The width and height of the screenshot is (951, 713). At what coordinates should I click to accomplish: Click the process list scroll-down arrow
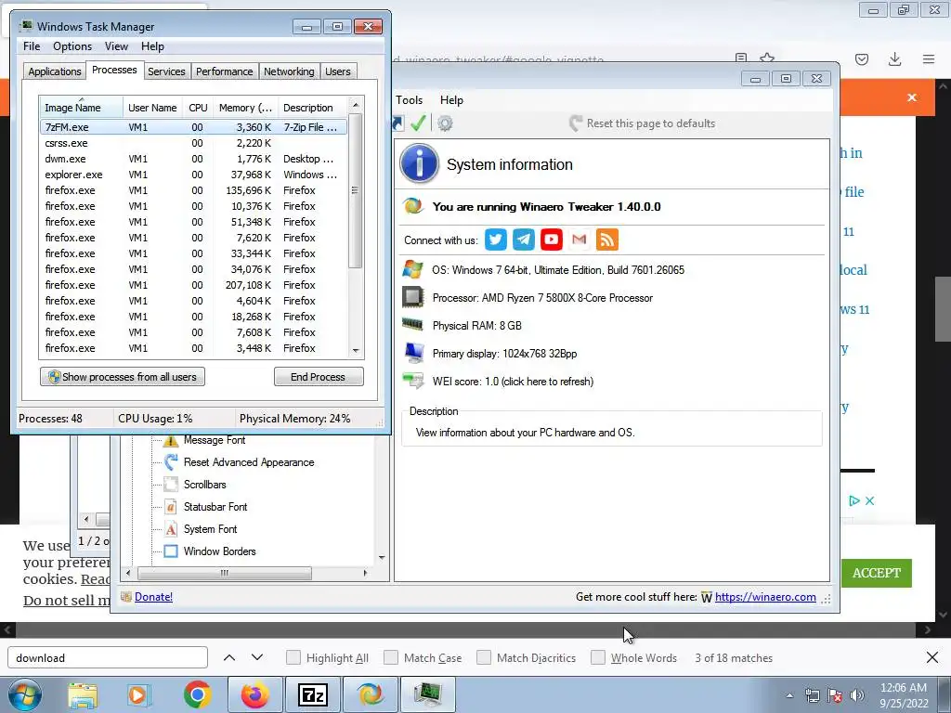point(356,350)
